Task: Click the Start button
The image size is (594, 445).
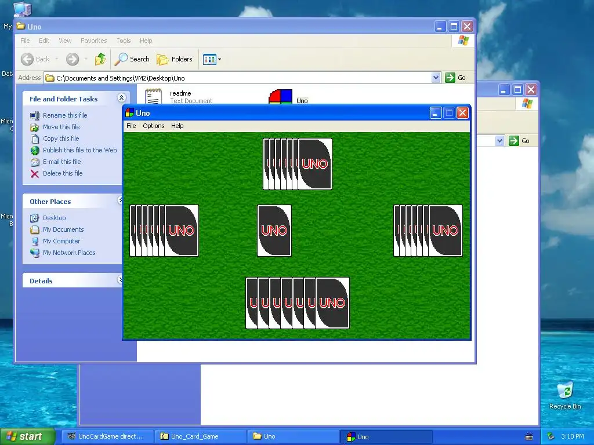Action: click(27, 436)
